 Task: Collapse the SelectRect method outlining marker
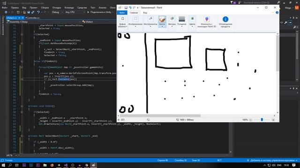click(x=22, y=136)
